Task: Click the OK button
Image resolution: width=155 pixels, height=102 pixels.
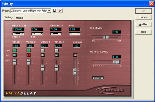Action: pos(143,11)
